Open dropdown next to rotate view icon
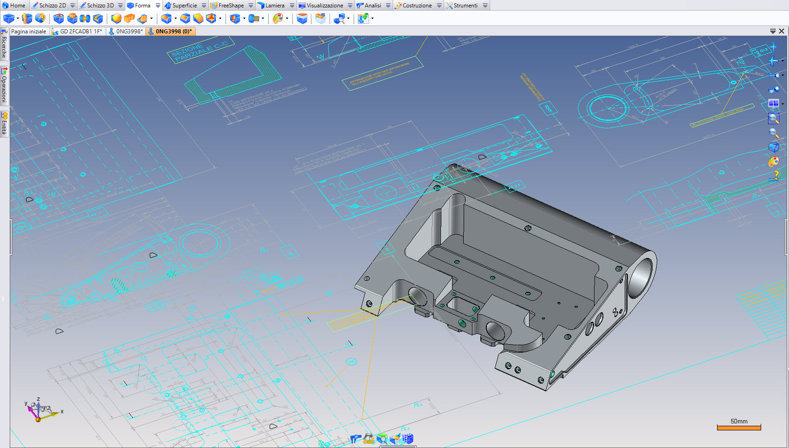Viewport: 789px width, 448px height. point(783,61)
